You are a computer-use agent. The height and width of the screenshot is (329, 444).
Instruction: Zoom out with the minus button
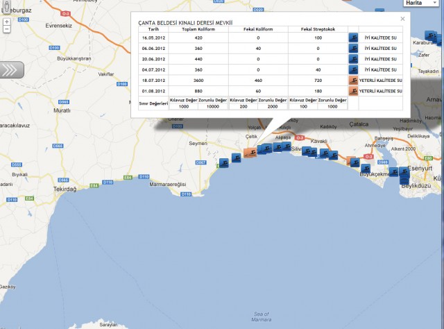(6, 31)
